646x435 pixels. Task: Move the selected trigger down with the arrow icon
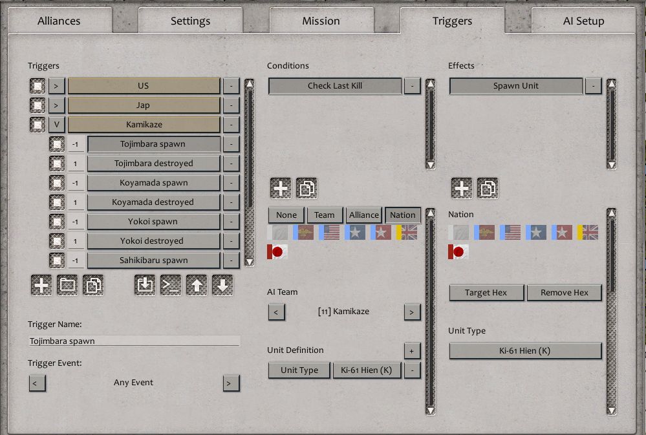[x=222, y=285]
